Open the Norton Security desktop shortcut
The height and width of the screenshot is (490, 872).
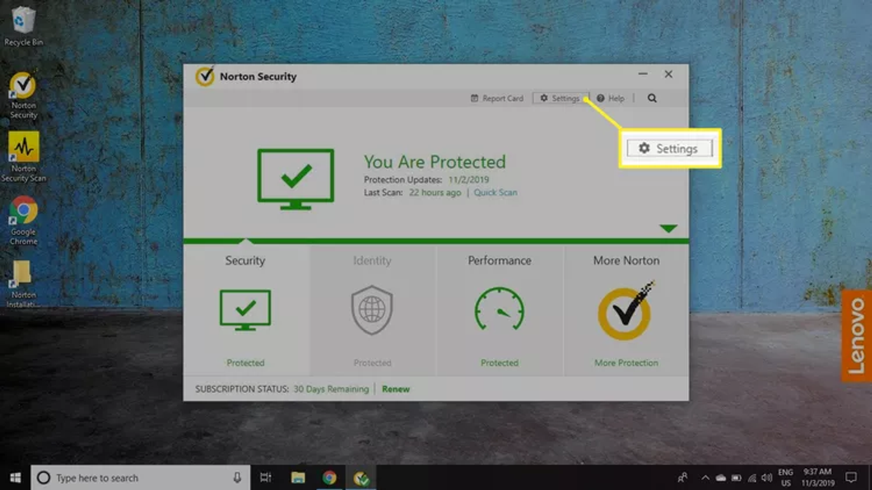point(24,96)
